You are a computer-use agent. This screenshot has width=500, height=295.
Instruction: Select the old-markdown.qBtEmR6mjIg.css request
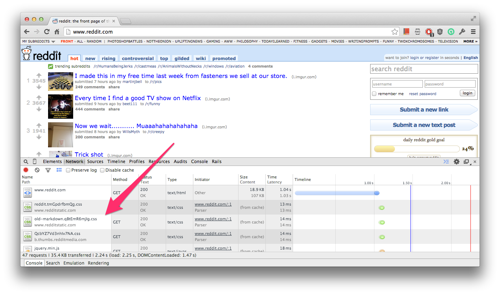click(66, 219)
